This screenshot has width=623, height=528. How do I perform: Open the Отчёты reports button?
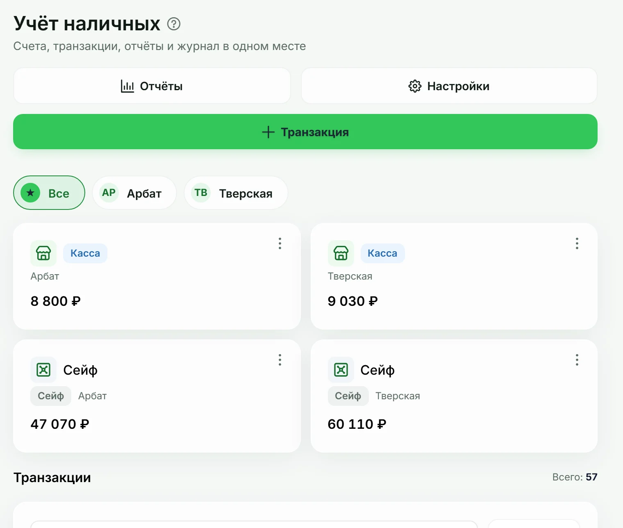click(152, 86)
